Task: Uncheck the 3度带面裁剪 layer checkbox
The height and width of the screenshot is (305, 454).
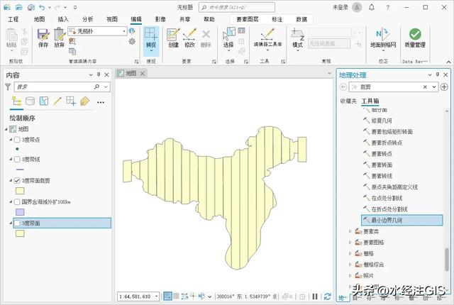Action: click(x=17, y=181)
